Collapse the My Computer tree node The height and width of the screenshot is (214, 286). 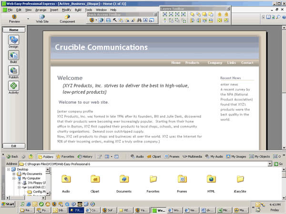click(x=14, y=178)
